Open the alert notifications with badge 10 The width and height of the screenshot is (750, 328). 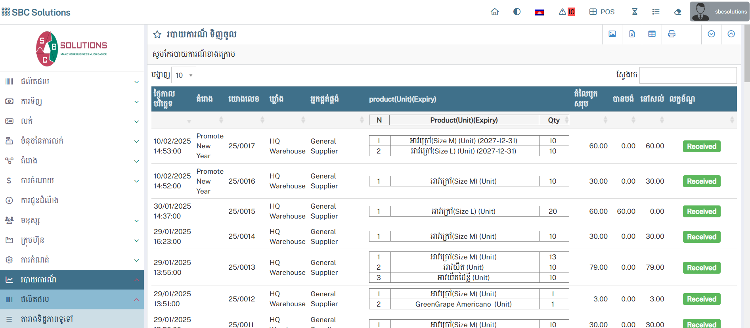click(x=566, y=12)
